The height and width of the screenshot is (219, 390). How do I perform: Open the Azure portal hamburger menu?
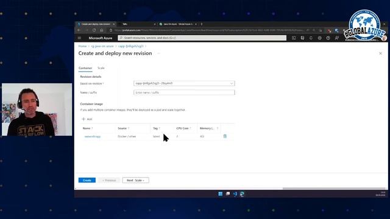click(x=80, y=38)
